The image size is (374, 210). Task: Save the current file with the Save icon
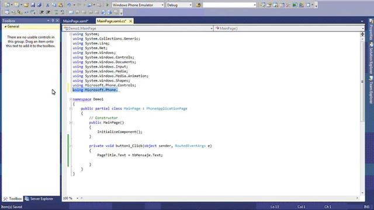point(33,5)
